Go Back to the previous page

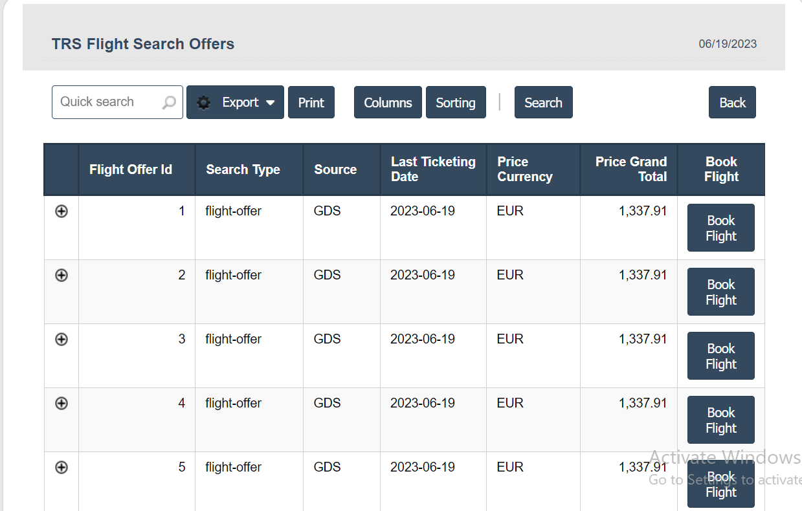[x=732, y=103]
